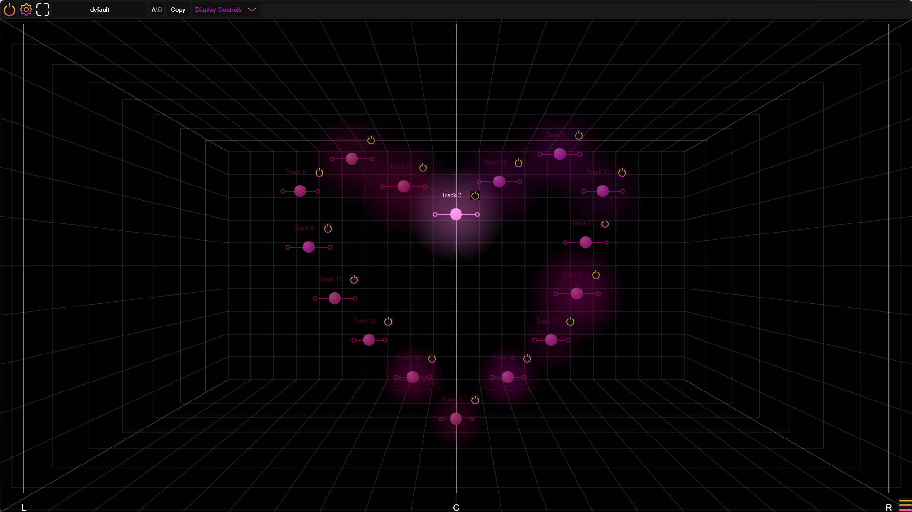The height and width of the screenshot is (512, 912).
Task: Toggle Track 5's power button
Action: click(x=327, y=228)
